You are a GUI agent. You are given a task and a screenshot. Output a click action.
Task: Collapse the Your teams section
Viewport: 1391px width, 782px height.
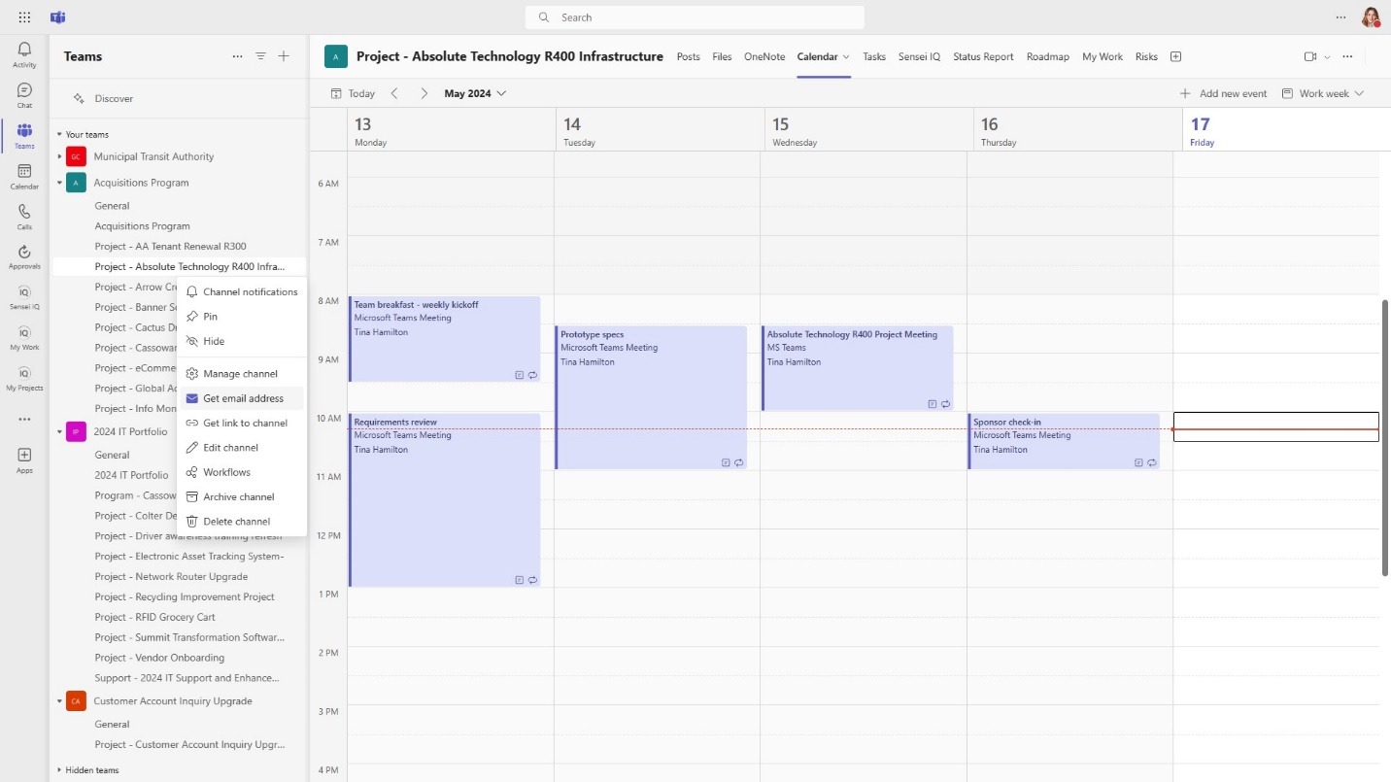(x=59, y=135)
